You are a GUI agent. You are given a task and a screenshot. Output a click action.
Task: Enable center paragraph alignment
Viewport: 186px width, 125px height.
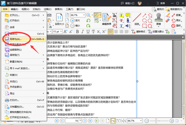click(x=116, y=32)
